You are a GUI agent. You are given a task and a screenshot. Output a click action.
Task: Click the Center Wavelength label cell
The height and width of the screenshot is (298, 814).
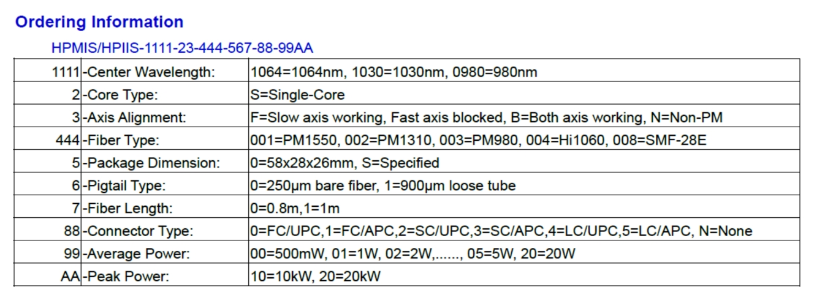[149, 72]
